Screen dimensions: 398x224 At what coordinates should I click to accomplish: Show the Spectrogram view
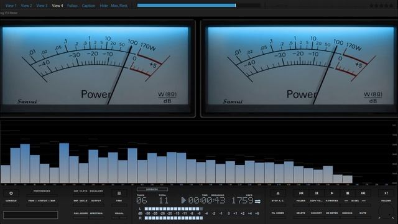(x=96, y=213)
